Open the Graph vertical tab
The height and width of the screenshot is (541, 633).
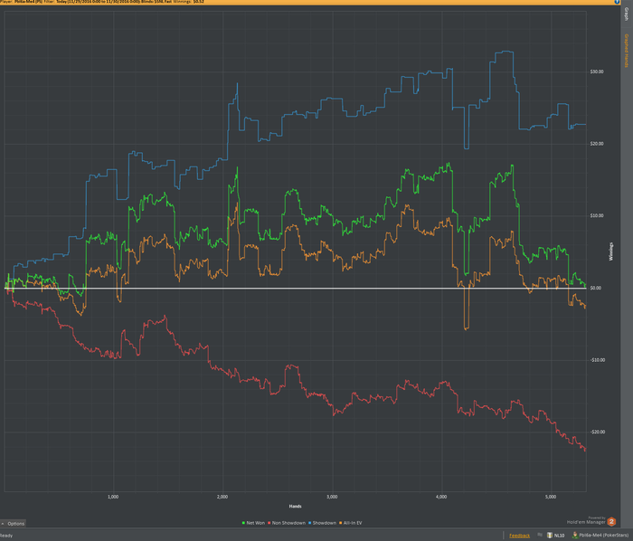coord(626,14)
